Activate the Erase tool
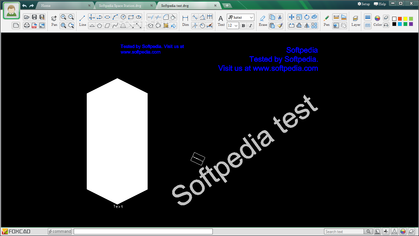Image resolution: width=419 pixels, height=236 pixels. click(x=263, y=21)
